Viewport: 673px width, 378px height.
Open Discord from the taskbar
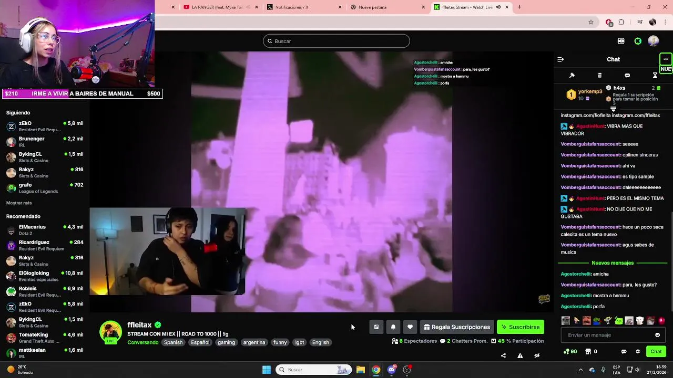point(392,370)
